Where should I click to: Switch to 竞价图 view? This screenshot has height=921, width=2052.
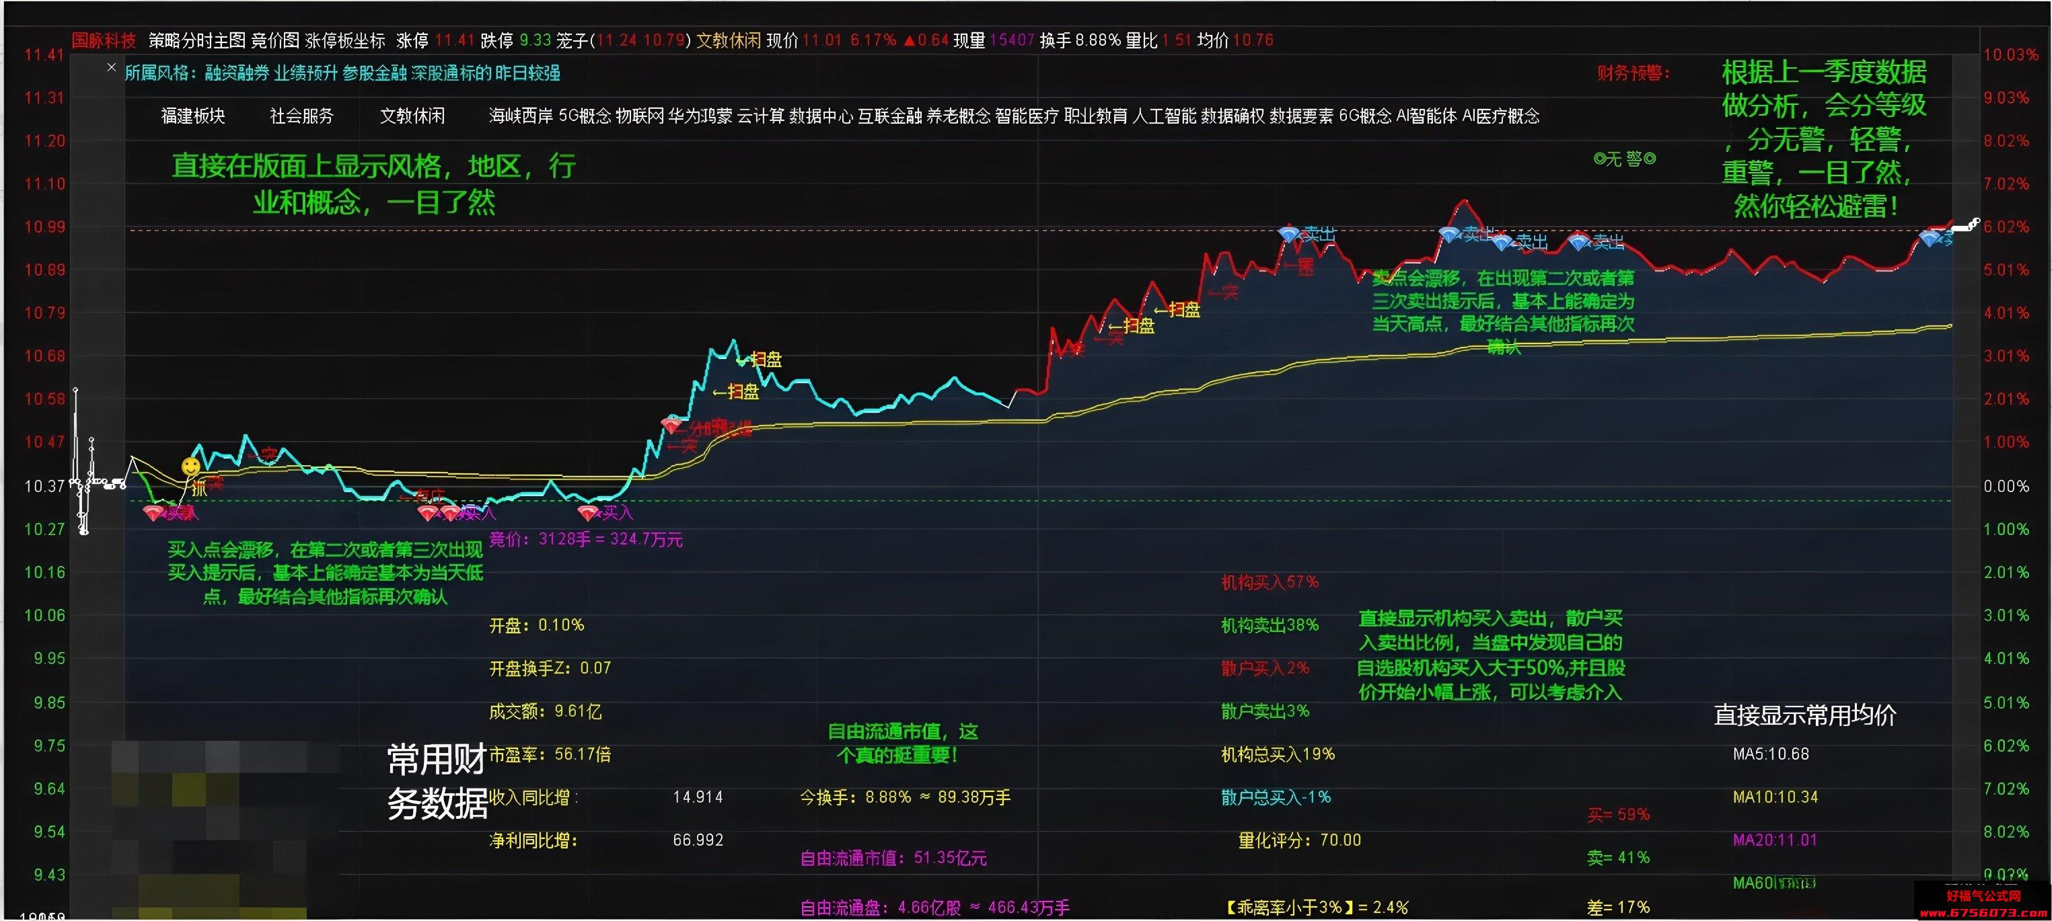[x=274, y=40]
